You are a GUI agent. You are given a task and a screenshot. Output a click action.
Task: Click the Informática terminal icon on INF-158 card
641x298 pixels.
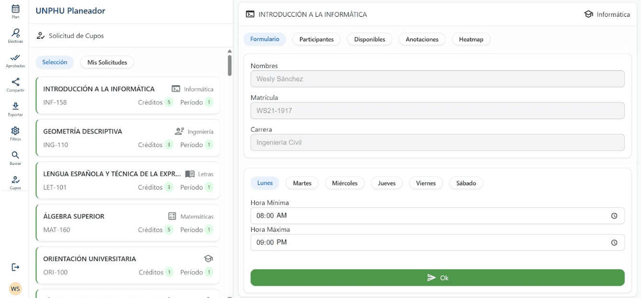click(176, 89)
